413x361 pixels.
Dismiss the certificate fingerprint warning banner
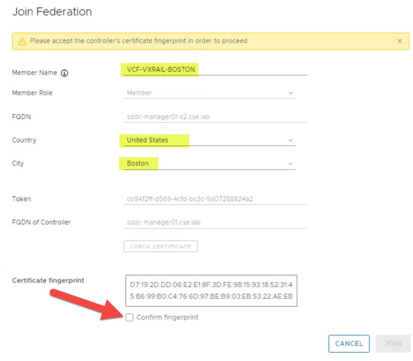(x=399, y=41)
